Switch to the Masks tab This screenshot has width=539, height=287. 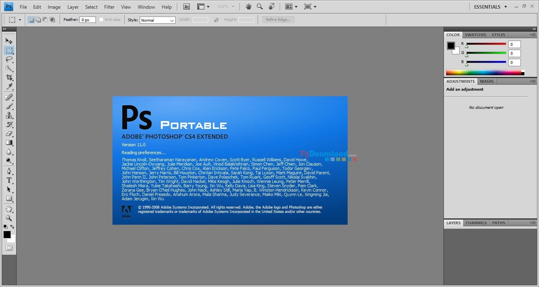pyautogui.click(x=487, y=81)
